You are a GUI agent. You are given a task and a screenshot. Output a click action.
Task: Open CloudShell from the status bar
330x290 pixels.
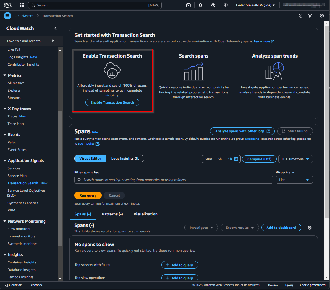[13, 285]
